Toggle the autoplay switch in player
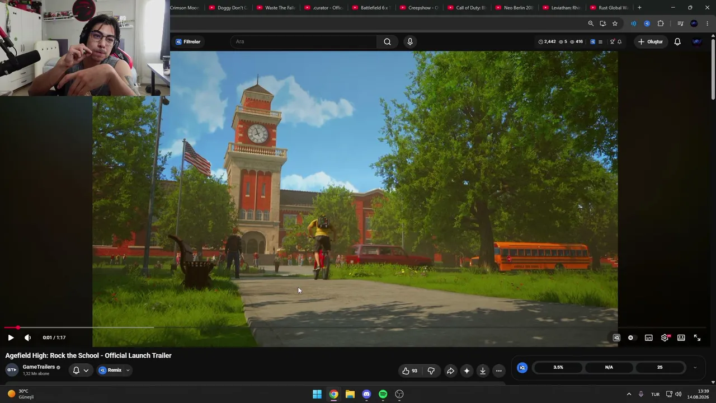The height and width of the screenshot is (403, 716). [x=630, y=338]
